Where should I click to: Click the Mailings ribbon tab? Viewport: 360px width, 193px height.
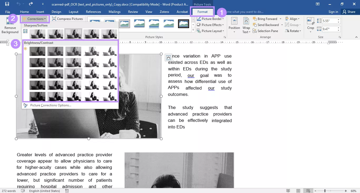coord(114,12)
